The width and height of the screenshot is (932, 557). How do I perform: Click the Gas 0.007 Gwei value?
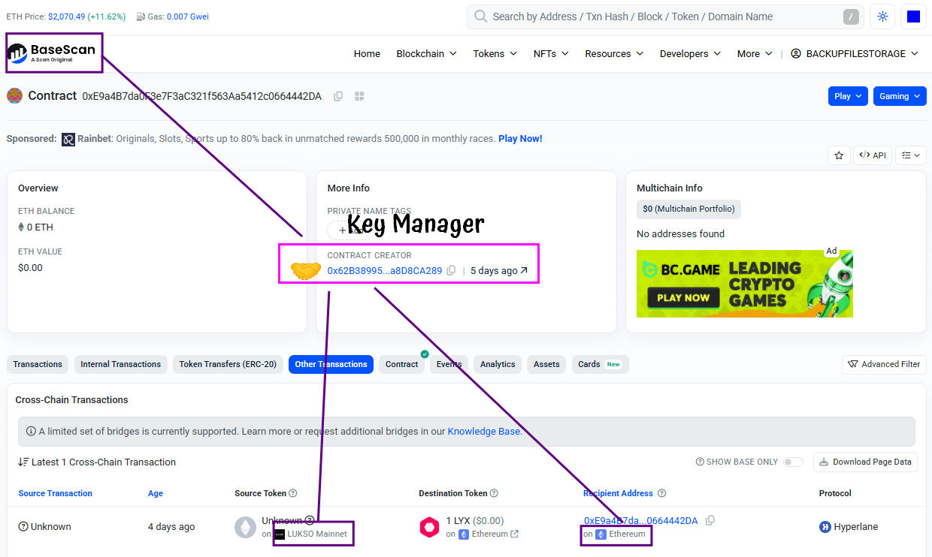[x=188, y=17]
